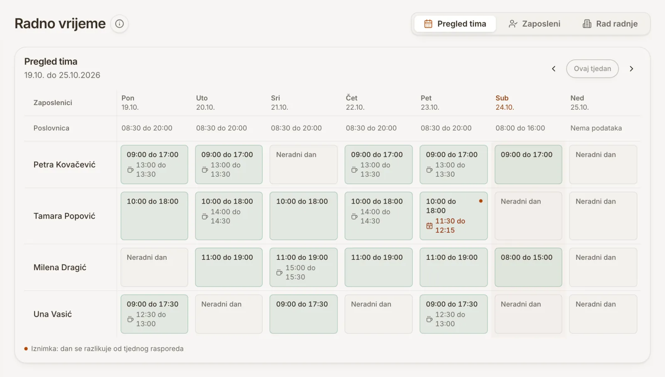
Task: Click employee name Tamara Popović
Action: pos(64,216)
